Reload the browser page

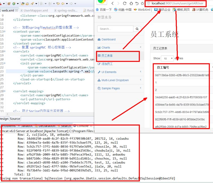tap(125, 3)
